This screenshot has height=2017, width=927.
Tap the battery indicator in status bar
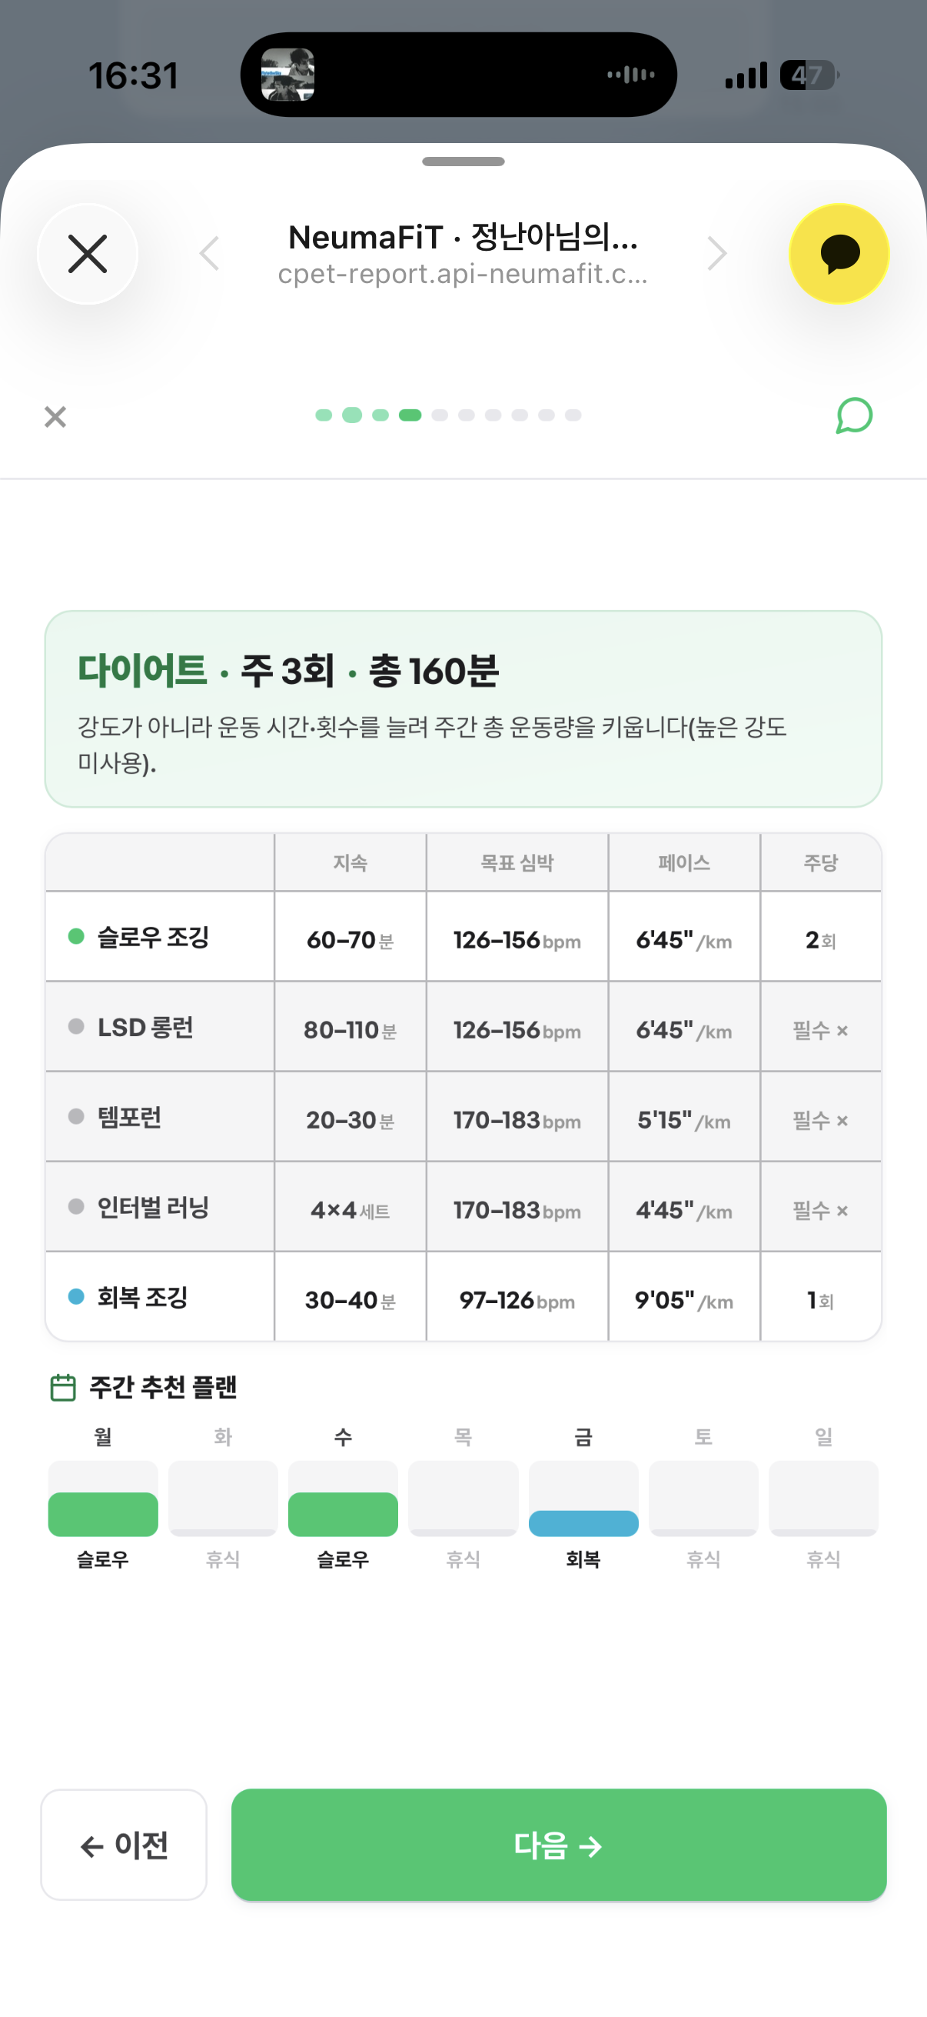(x=809, y=75)
